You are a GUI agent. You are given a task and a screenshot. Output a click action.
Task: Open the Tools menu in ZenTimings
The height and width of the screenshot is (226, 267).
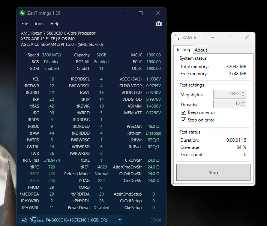(39, 24)
